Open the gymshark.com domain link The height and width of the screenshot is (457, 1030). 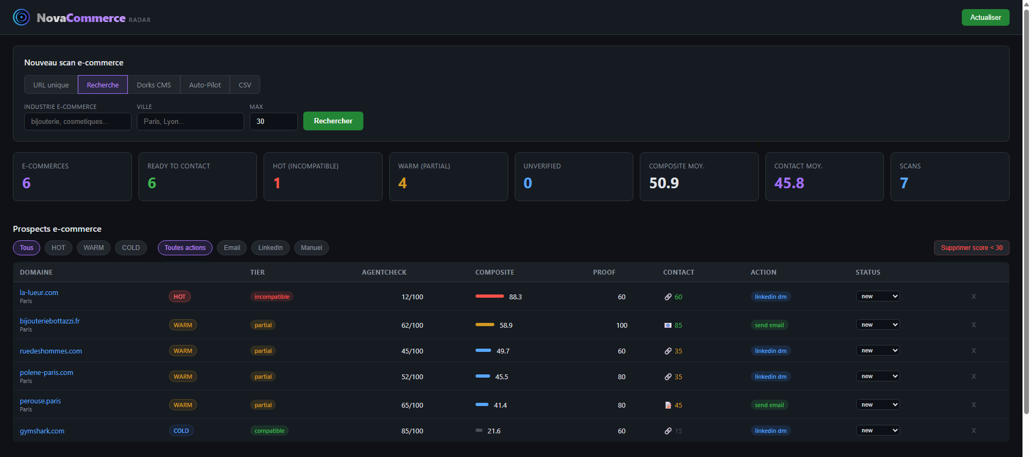coord(42,431)
